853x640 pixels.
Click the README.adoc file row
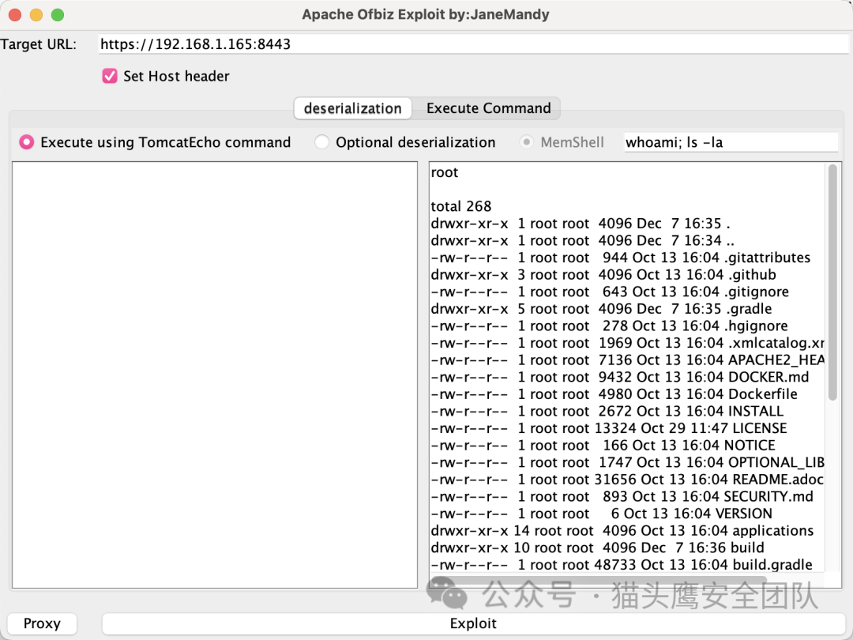[627, 480]
